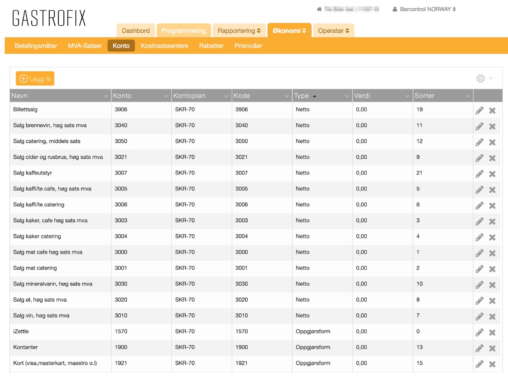
Task: Delete the Salg mat catering row
Action: [x=492, y=269]
